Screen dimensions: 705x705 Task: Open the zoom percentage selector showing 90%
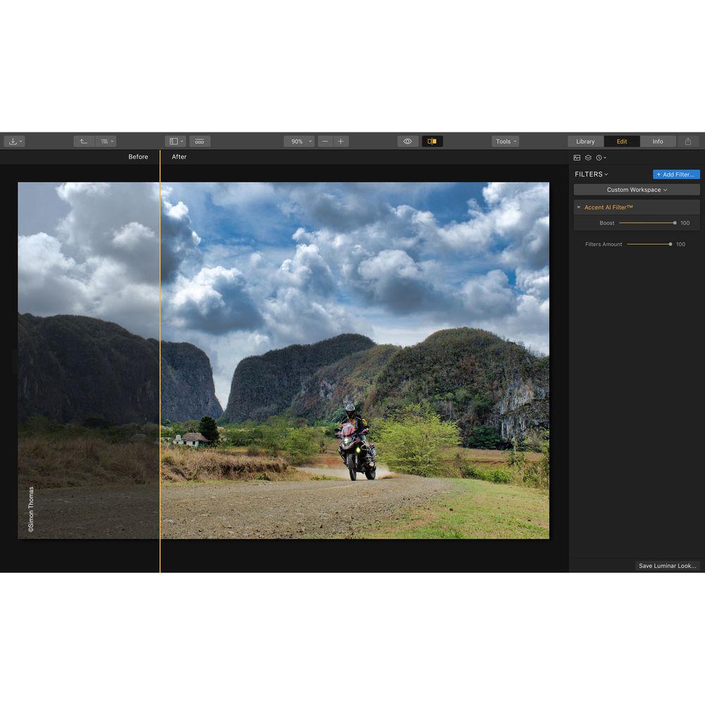tap(299, 141)
